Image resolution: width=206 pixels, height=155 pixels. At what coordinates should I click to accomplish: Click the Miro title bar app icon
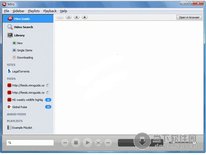coord(5,4)
